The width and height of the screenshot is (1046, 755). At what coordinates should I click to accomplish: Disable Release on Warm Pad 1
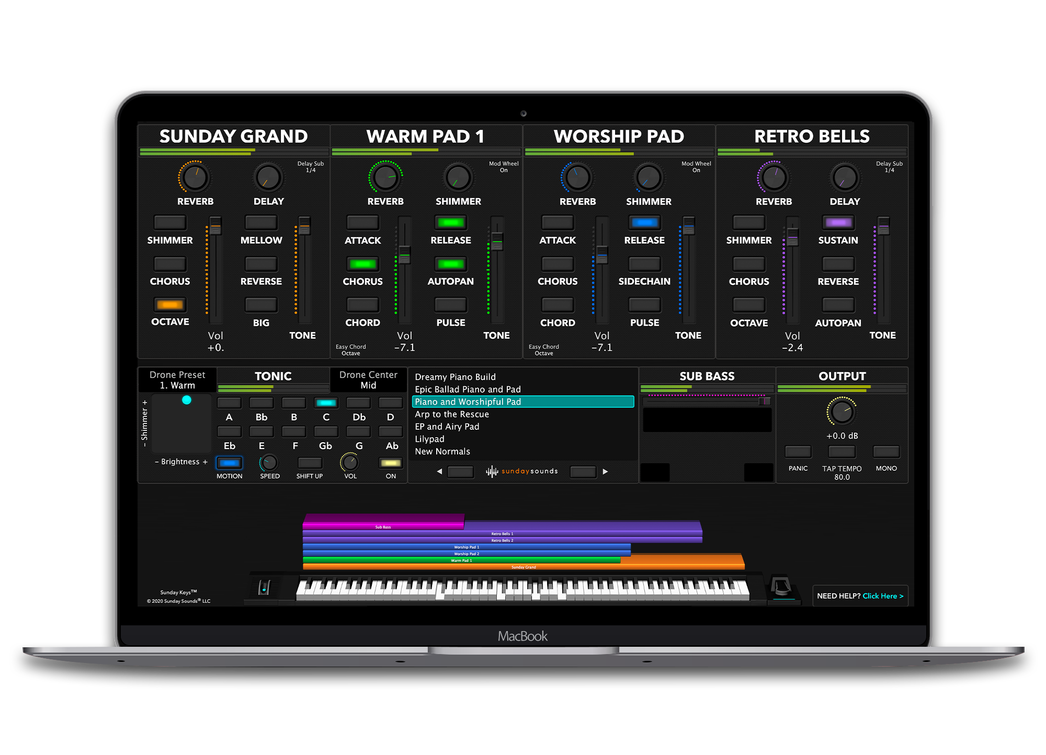[450, 223]
